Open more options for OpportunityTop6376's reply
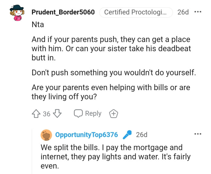The width and height of the screenshot is (211, 174). click(198, 134)
